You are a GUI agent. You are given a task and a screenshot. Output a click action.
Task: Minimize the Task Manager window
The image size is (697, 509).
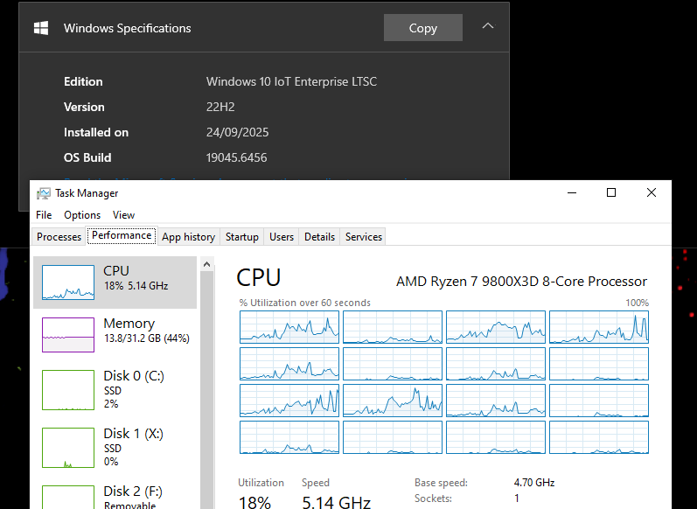pos(572,192)
